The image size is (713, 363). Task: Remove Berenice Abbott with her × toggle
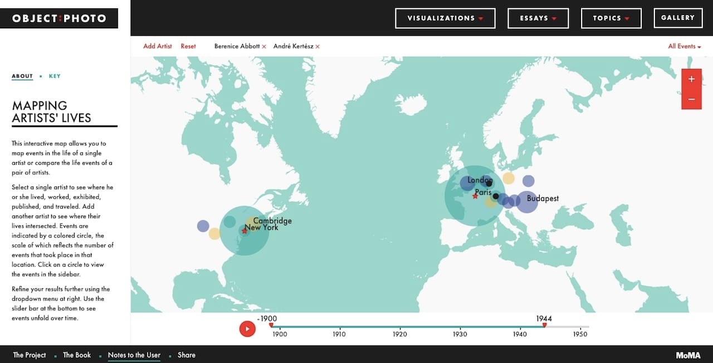pos(264,46)
